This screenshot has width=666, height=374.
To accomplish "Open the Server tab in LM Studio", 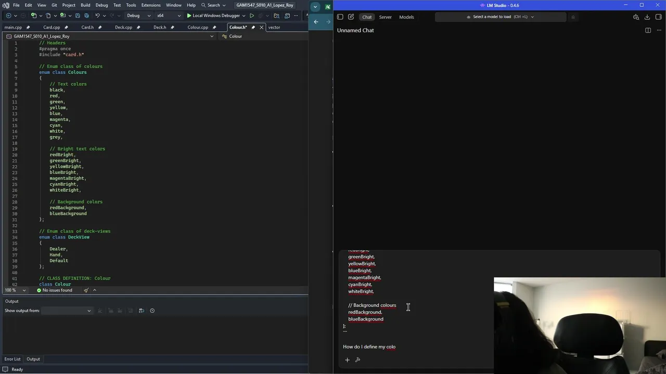I will coord(386,17).
